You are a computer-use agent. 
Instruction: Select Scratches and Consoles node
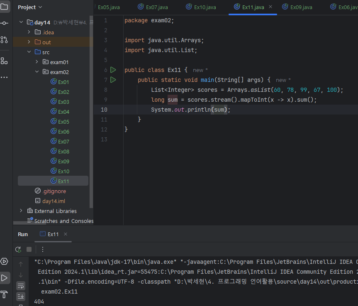[x=60, y=221]
